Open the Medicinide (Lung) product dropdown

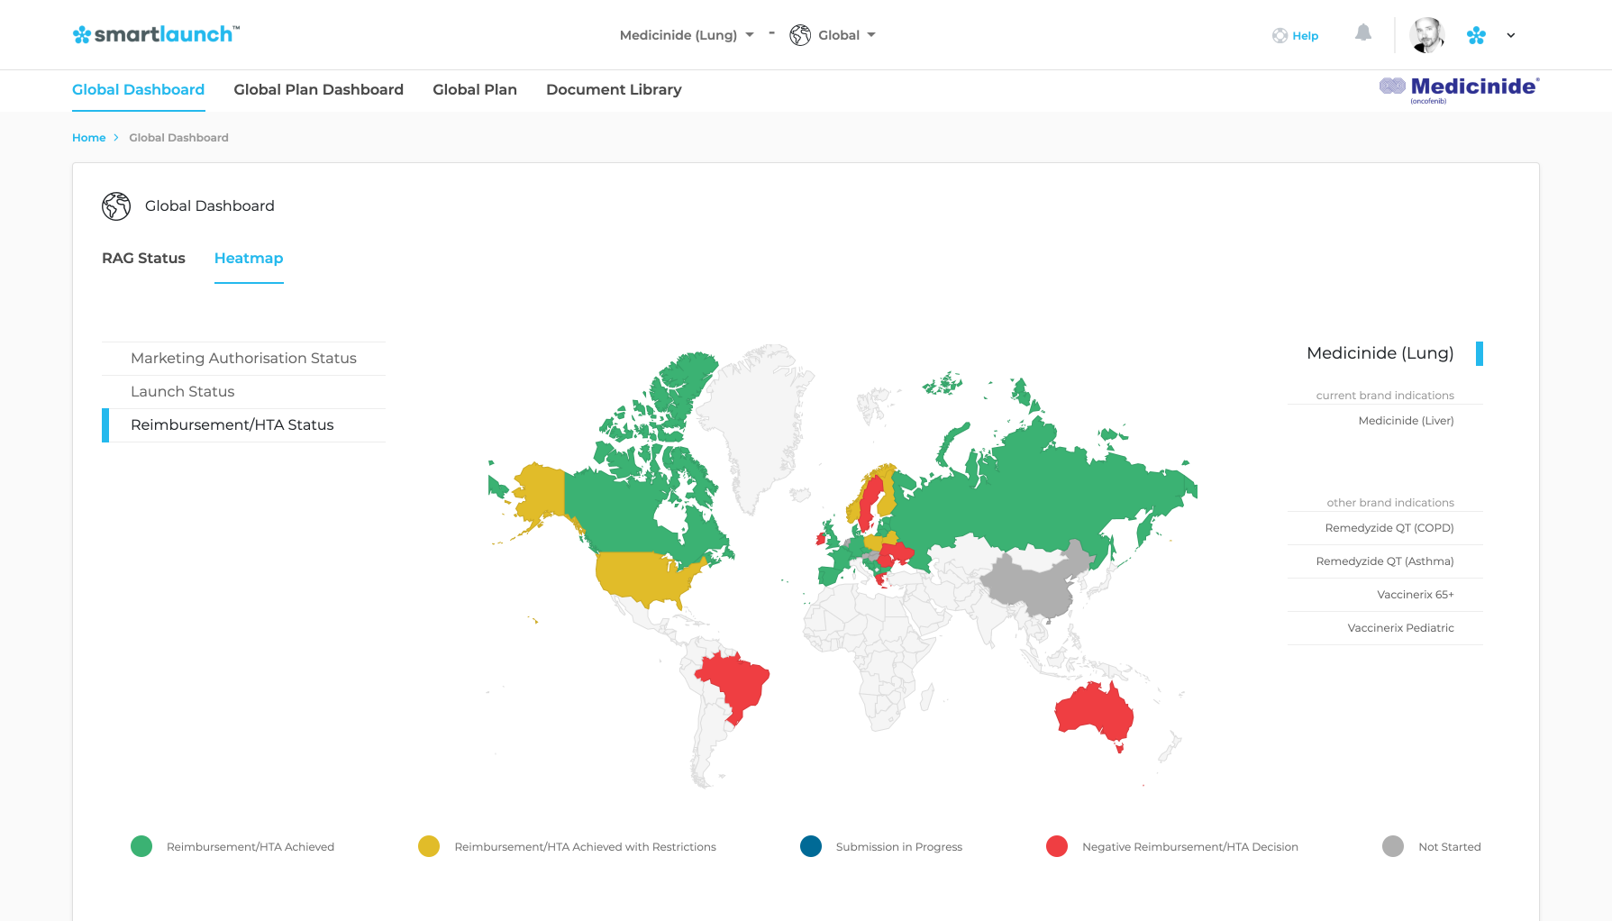[x=750, y=34]
